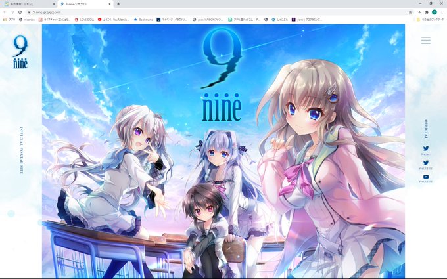
Task: Open the PALETTE YouTube link
Action: pyautogui.click(x=425, y=179)
